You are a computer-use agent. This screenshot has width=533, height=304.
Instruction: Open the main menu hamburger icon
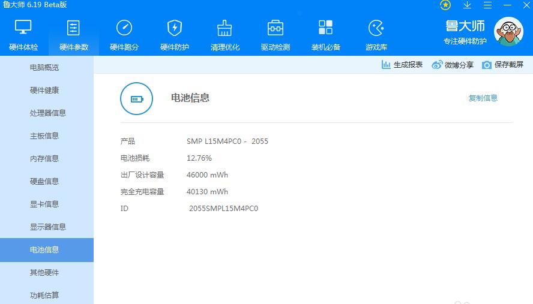[x=487, y=5]
